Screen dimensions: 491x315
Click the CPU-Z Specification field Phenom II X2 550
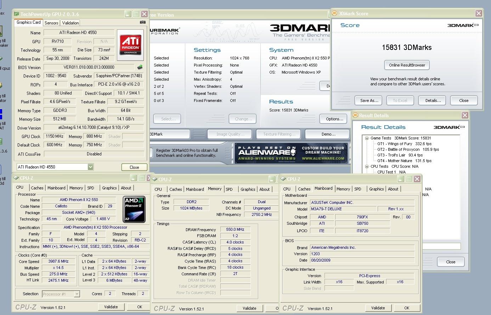95,227
